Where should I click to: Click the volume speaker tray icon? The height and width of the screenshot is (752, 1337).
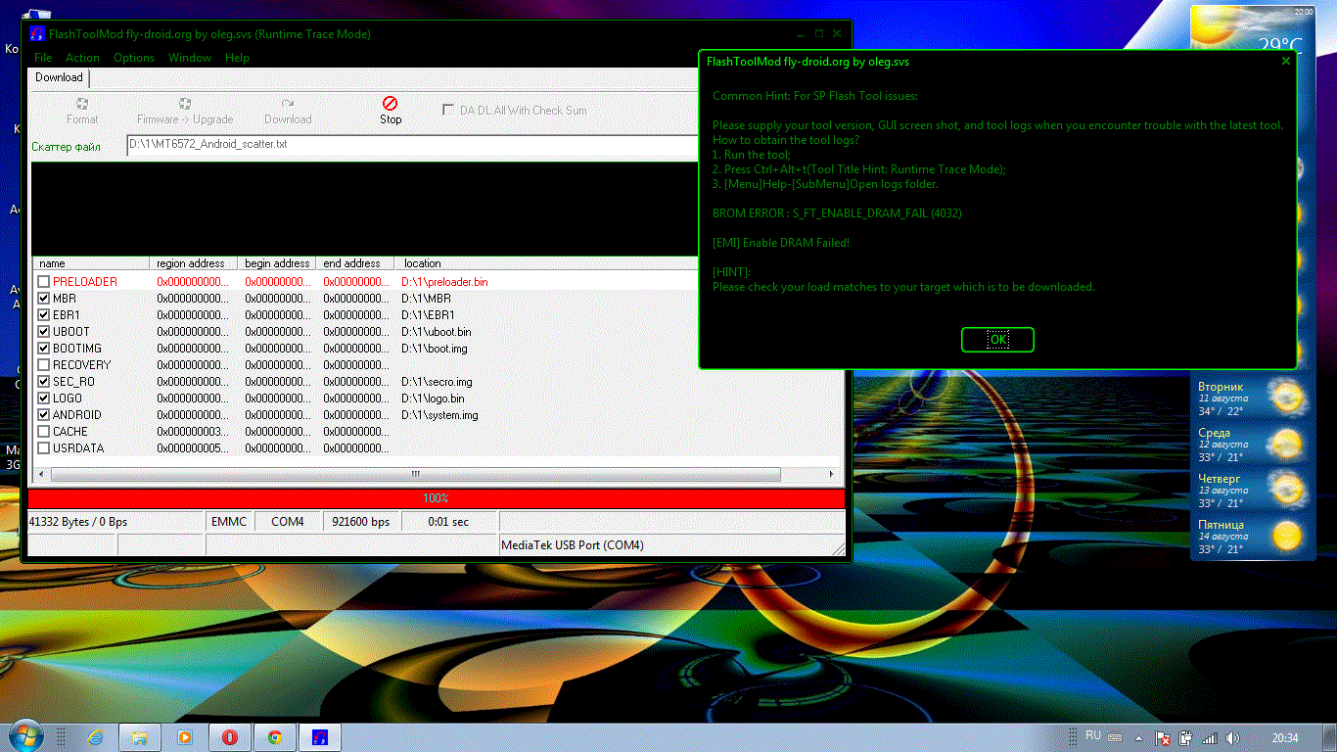[1232, 737]
